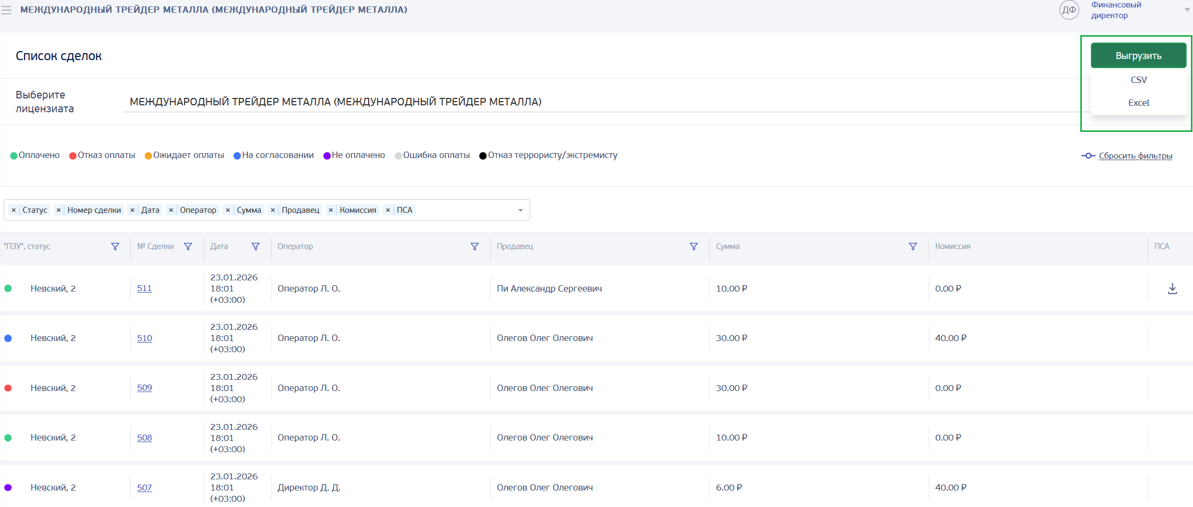Screen dimensions: 1193x507
Task: Filter by Ошибка оплаты status
Action: coord(432,155)
